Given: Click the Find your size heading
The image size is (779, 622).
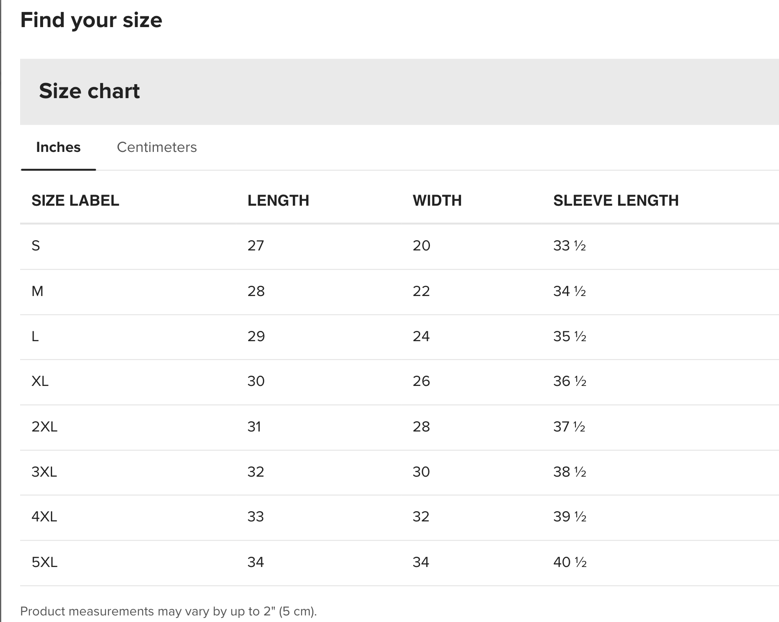Looking at the screenshot, I should (91, 20).
